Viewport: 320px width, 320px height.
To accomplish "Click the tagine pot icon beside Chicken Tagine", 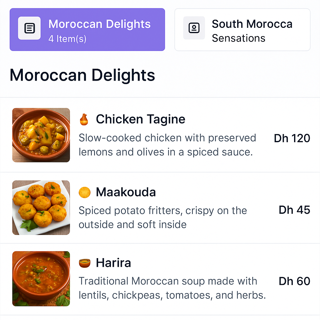I will click(x=84, y=119).
